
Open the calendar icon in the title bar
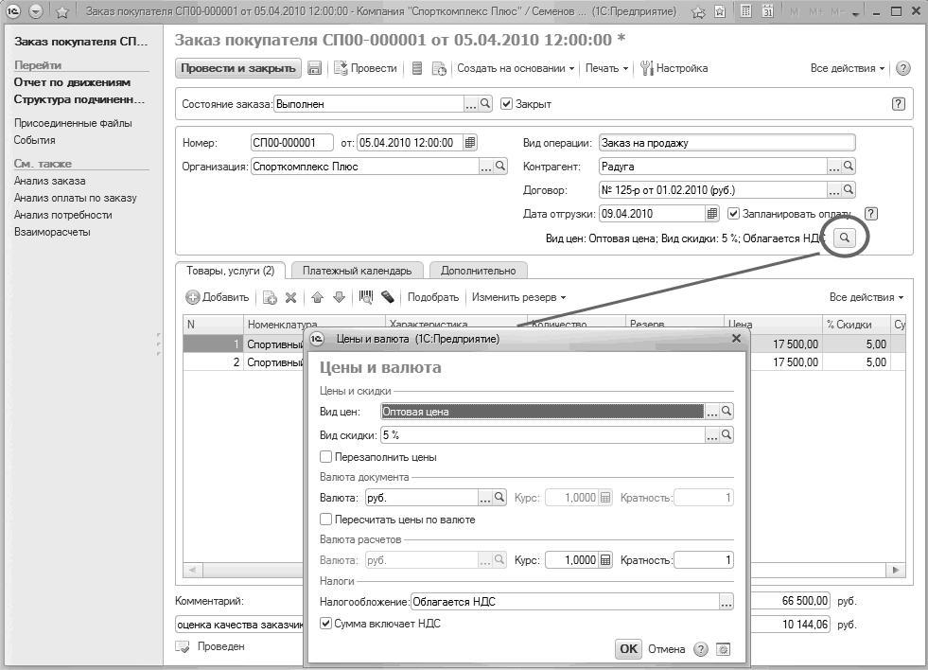pyautogui.click(x=767, y=11)
